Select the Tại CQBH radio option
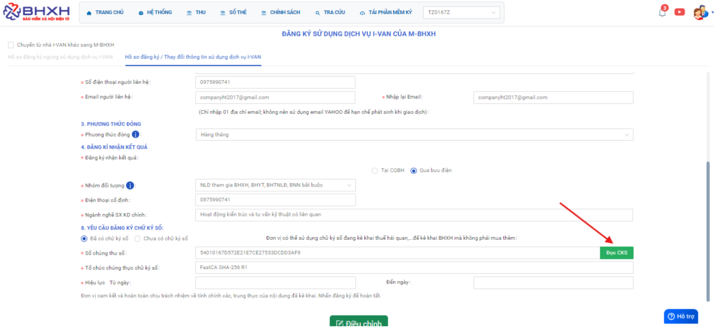Screen dimensions: 719x331 (x=375, y=170)
